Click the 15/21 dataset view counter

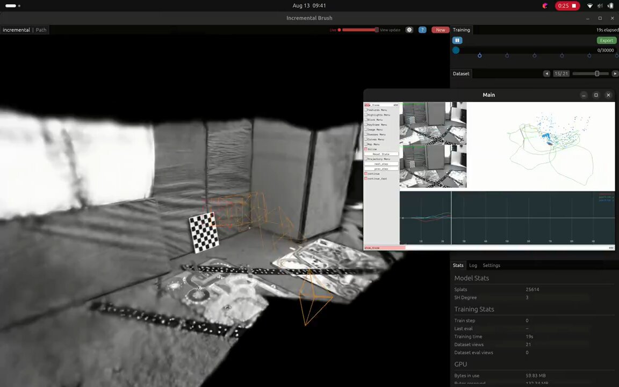tap(561, 74)
